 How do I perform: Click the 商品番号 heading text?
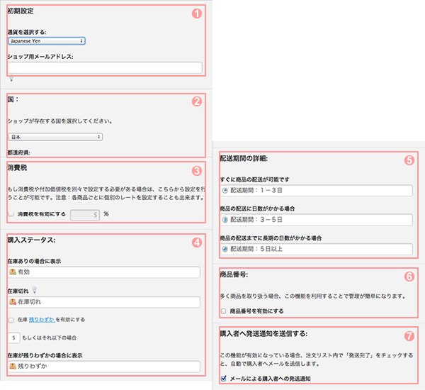[x=234, y=274]
